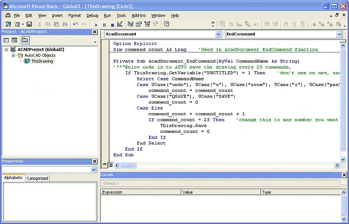Screen dimensions: 349x224
Task: Expand the standard toolbar overflow chevron
Action: [213, 24]
